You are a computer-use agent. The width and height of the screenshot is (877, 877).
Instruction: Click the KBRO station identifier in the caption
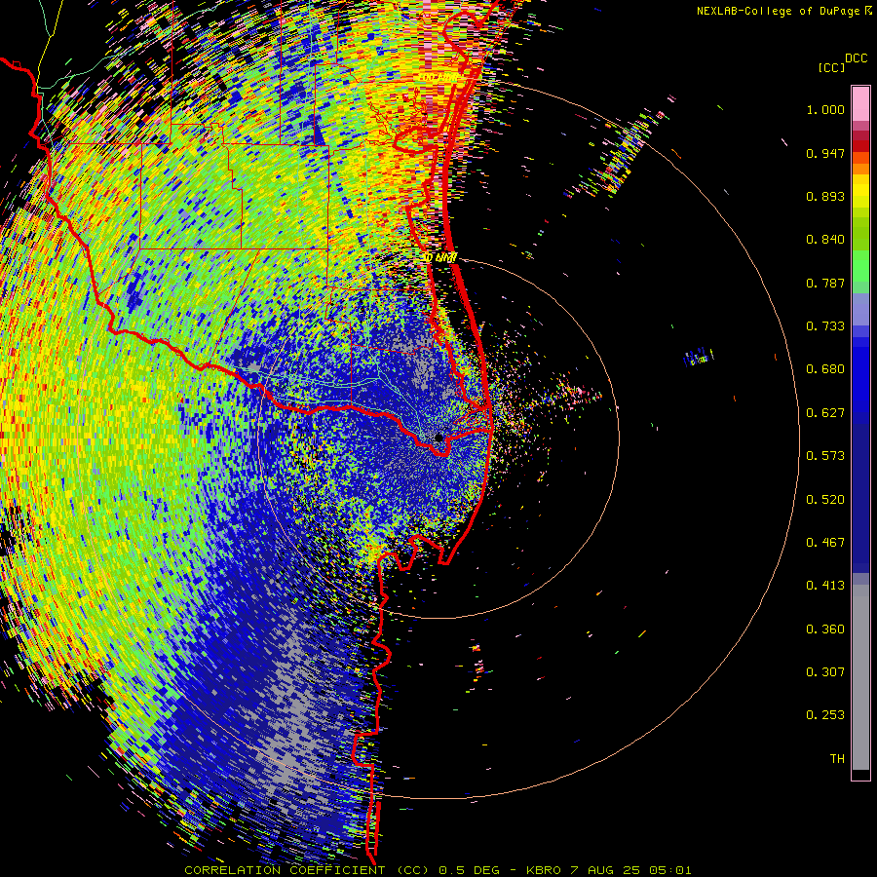[x=543, y=870]
